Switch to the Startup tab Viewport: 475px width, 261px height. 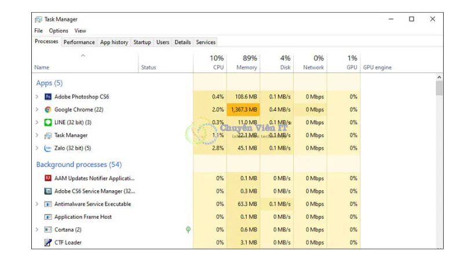pyautogui.click(x=142, y=42)
